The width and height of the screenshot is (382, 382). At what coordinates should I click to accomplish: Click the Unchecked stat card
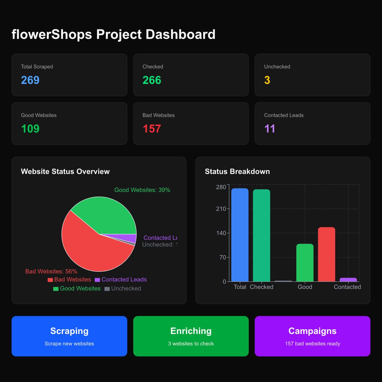(x=312, y=75)
